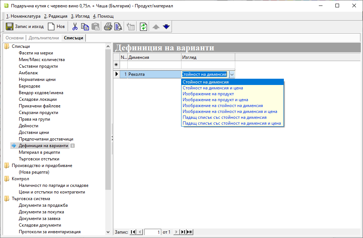Collapse the Изглед dropdown arrow
Image resolution: width=363 pixels, height=238 pixels.
coord(232,74)
